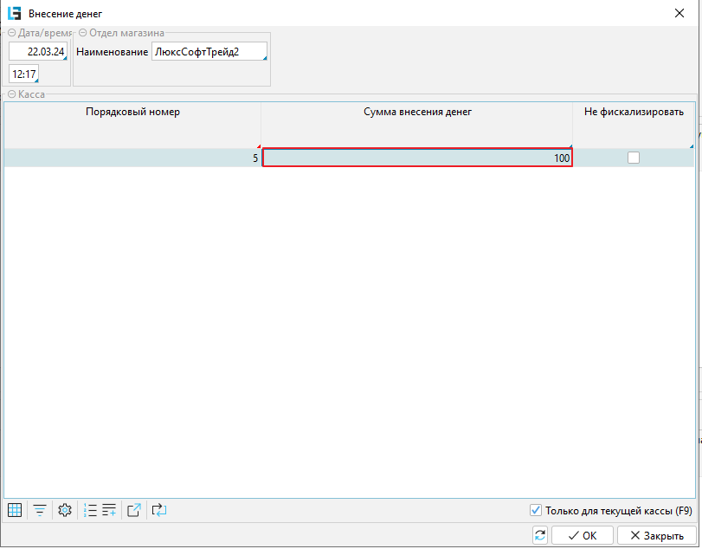Click the swap arrows icon in toolbar
Image resolution: width=702 pixels, height=549 pixels.
[x=158, y=510]
